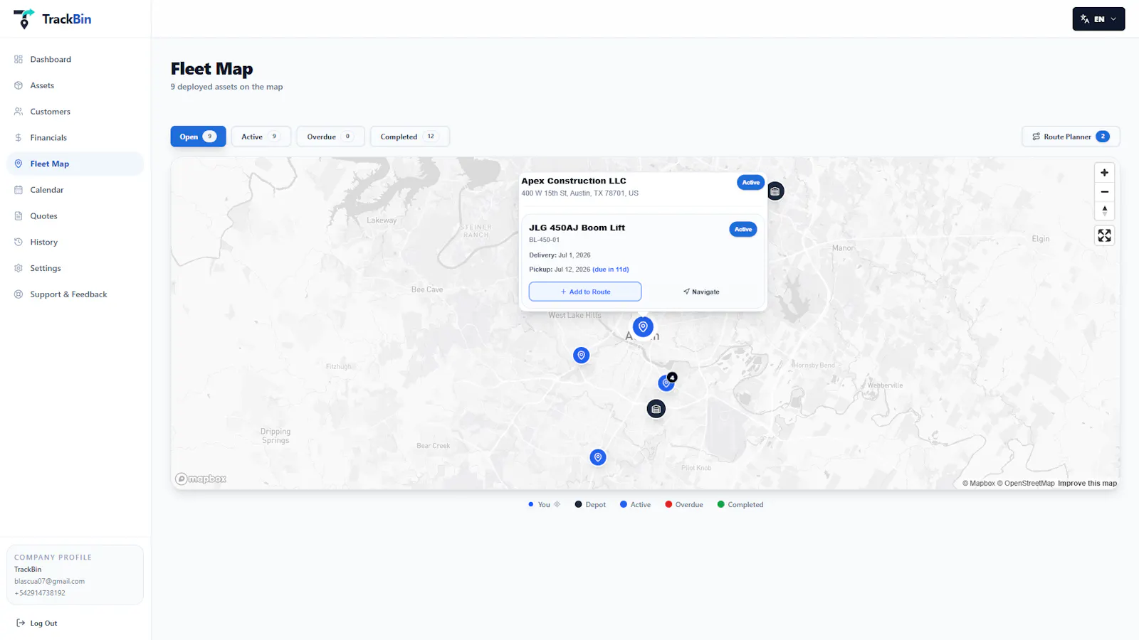Click the Active legend entry
The height and width of the screenshot is (640, 1139).
[635, 504]
